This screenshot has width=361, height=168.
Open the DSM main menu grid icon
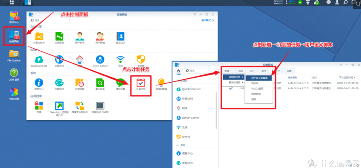[12, 2]
